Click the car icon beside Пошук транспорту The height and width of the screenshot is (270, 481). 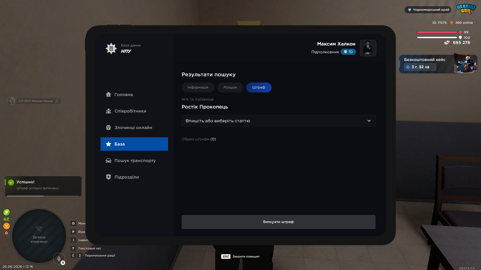coord(109,160)
